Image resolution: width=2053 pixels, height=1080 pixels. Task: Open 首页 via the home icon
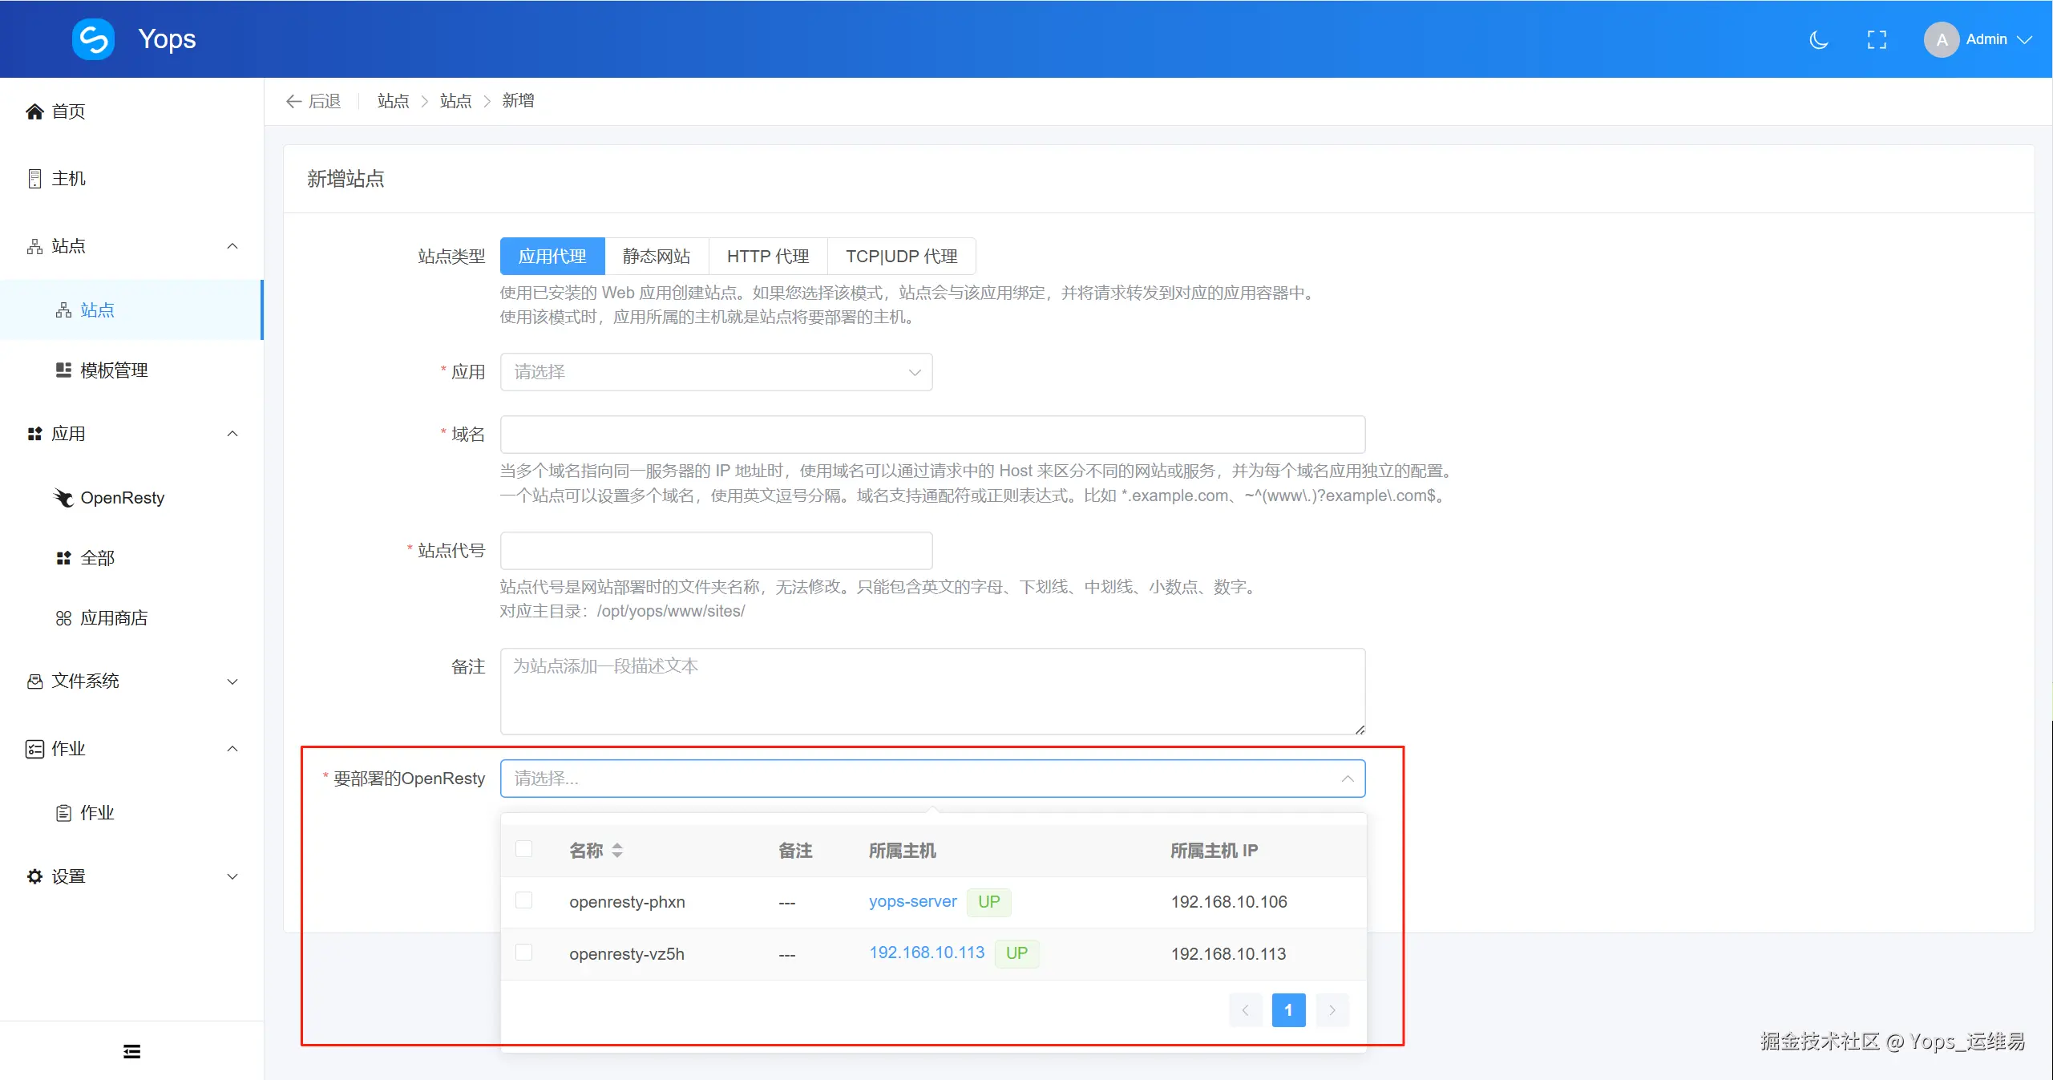tap(34, 111)
